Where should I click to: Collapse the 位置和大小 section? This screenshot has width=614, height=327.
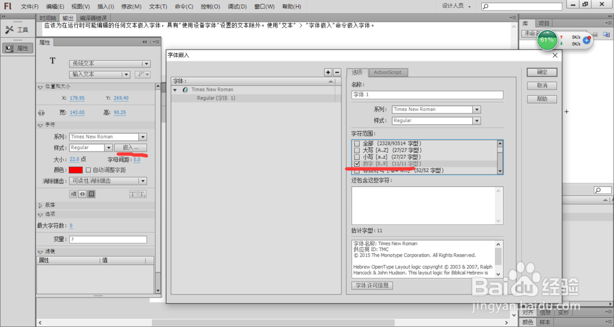40,87
